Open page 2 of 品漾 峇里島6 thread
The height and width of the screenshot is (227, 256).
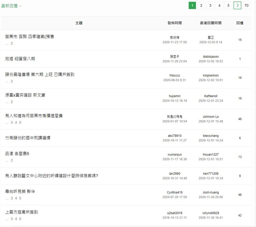12,160
